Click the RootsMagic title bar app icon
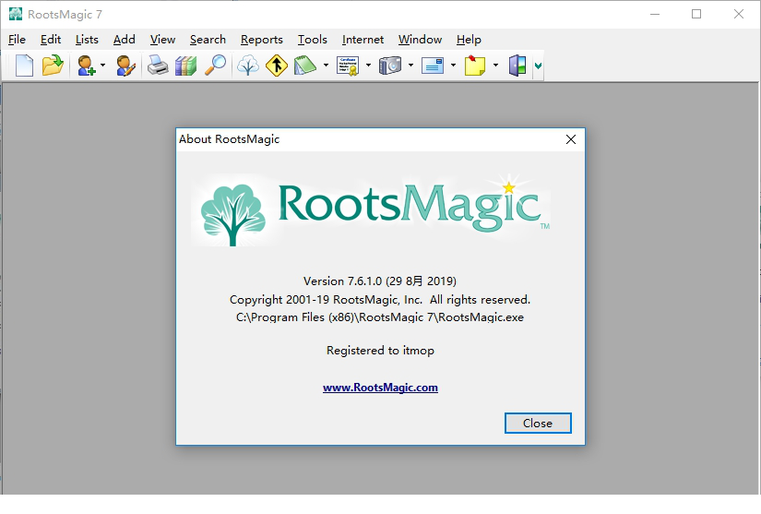This screenshot has width=761, height=514. (16, 14)
